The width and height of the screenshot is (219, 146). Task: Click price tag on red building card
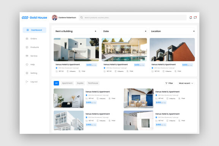click(x=187, y=65)
